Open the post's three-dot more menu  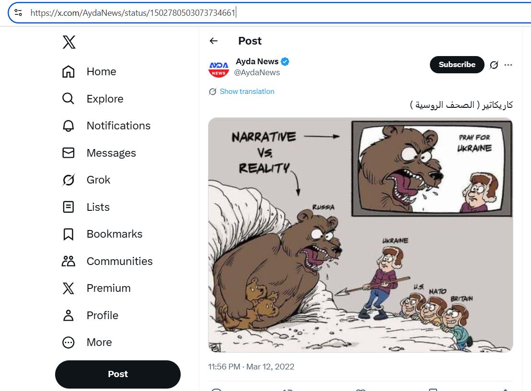pyautogui.click(x=508, y=65)
